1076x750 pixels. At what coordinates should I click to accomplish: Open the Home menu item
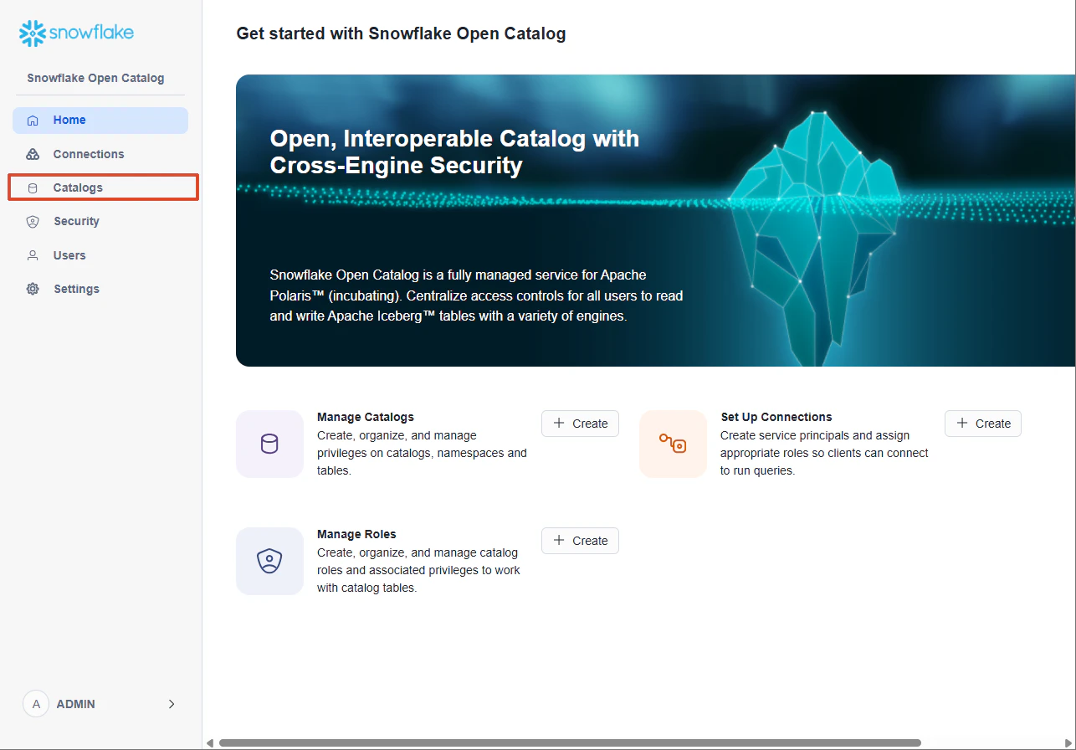(x=100, y=121)
